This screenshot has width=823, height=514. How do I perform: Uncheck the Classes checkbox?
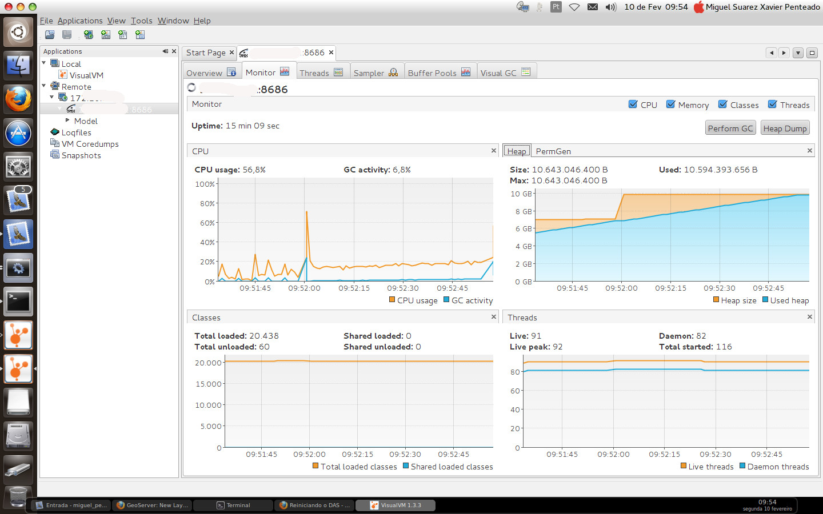click(722, 105)
